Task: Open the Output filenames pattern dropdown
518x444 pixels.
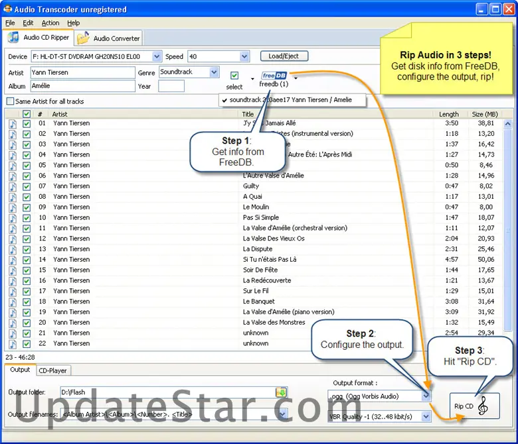Action: pyautogui.click(x=284, y=414)
